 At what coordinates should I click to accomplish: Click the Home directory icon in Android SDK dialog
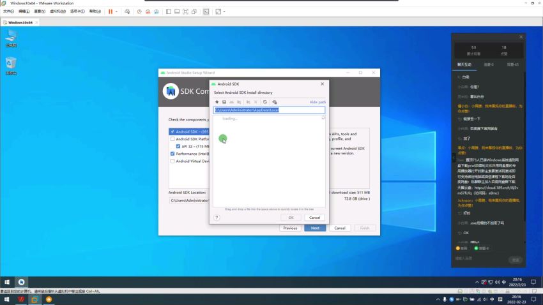click(217, 102)
